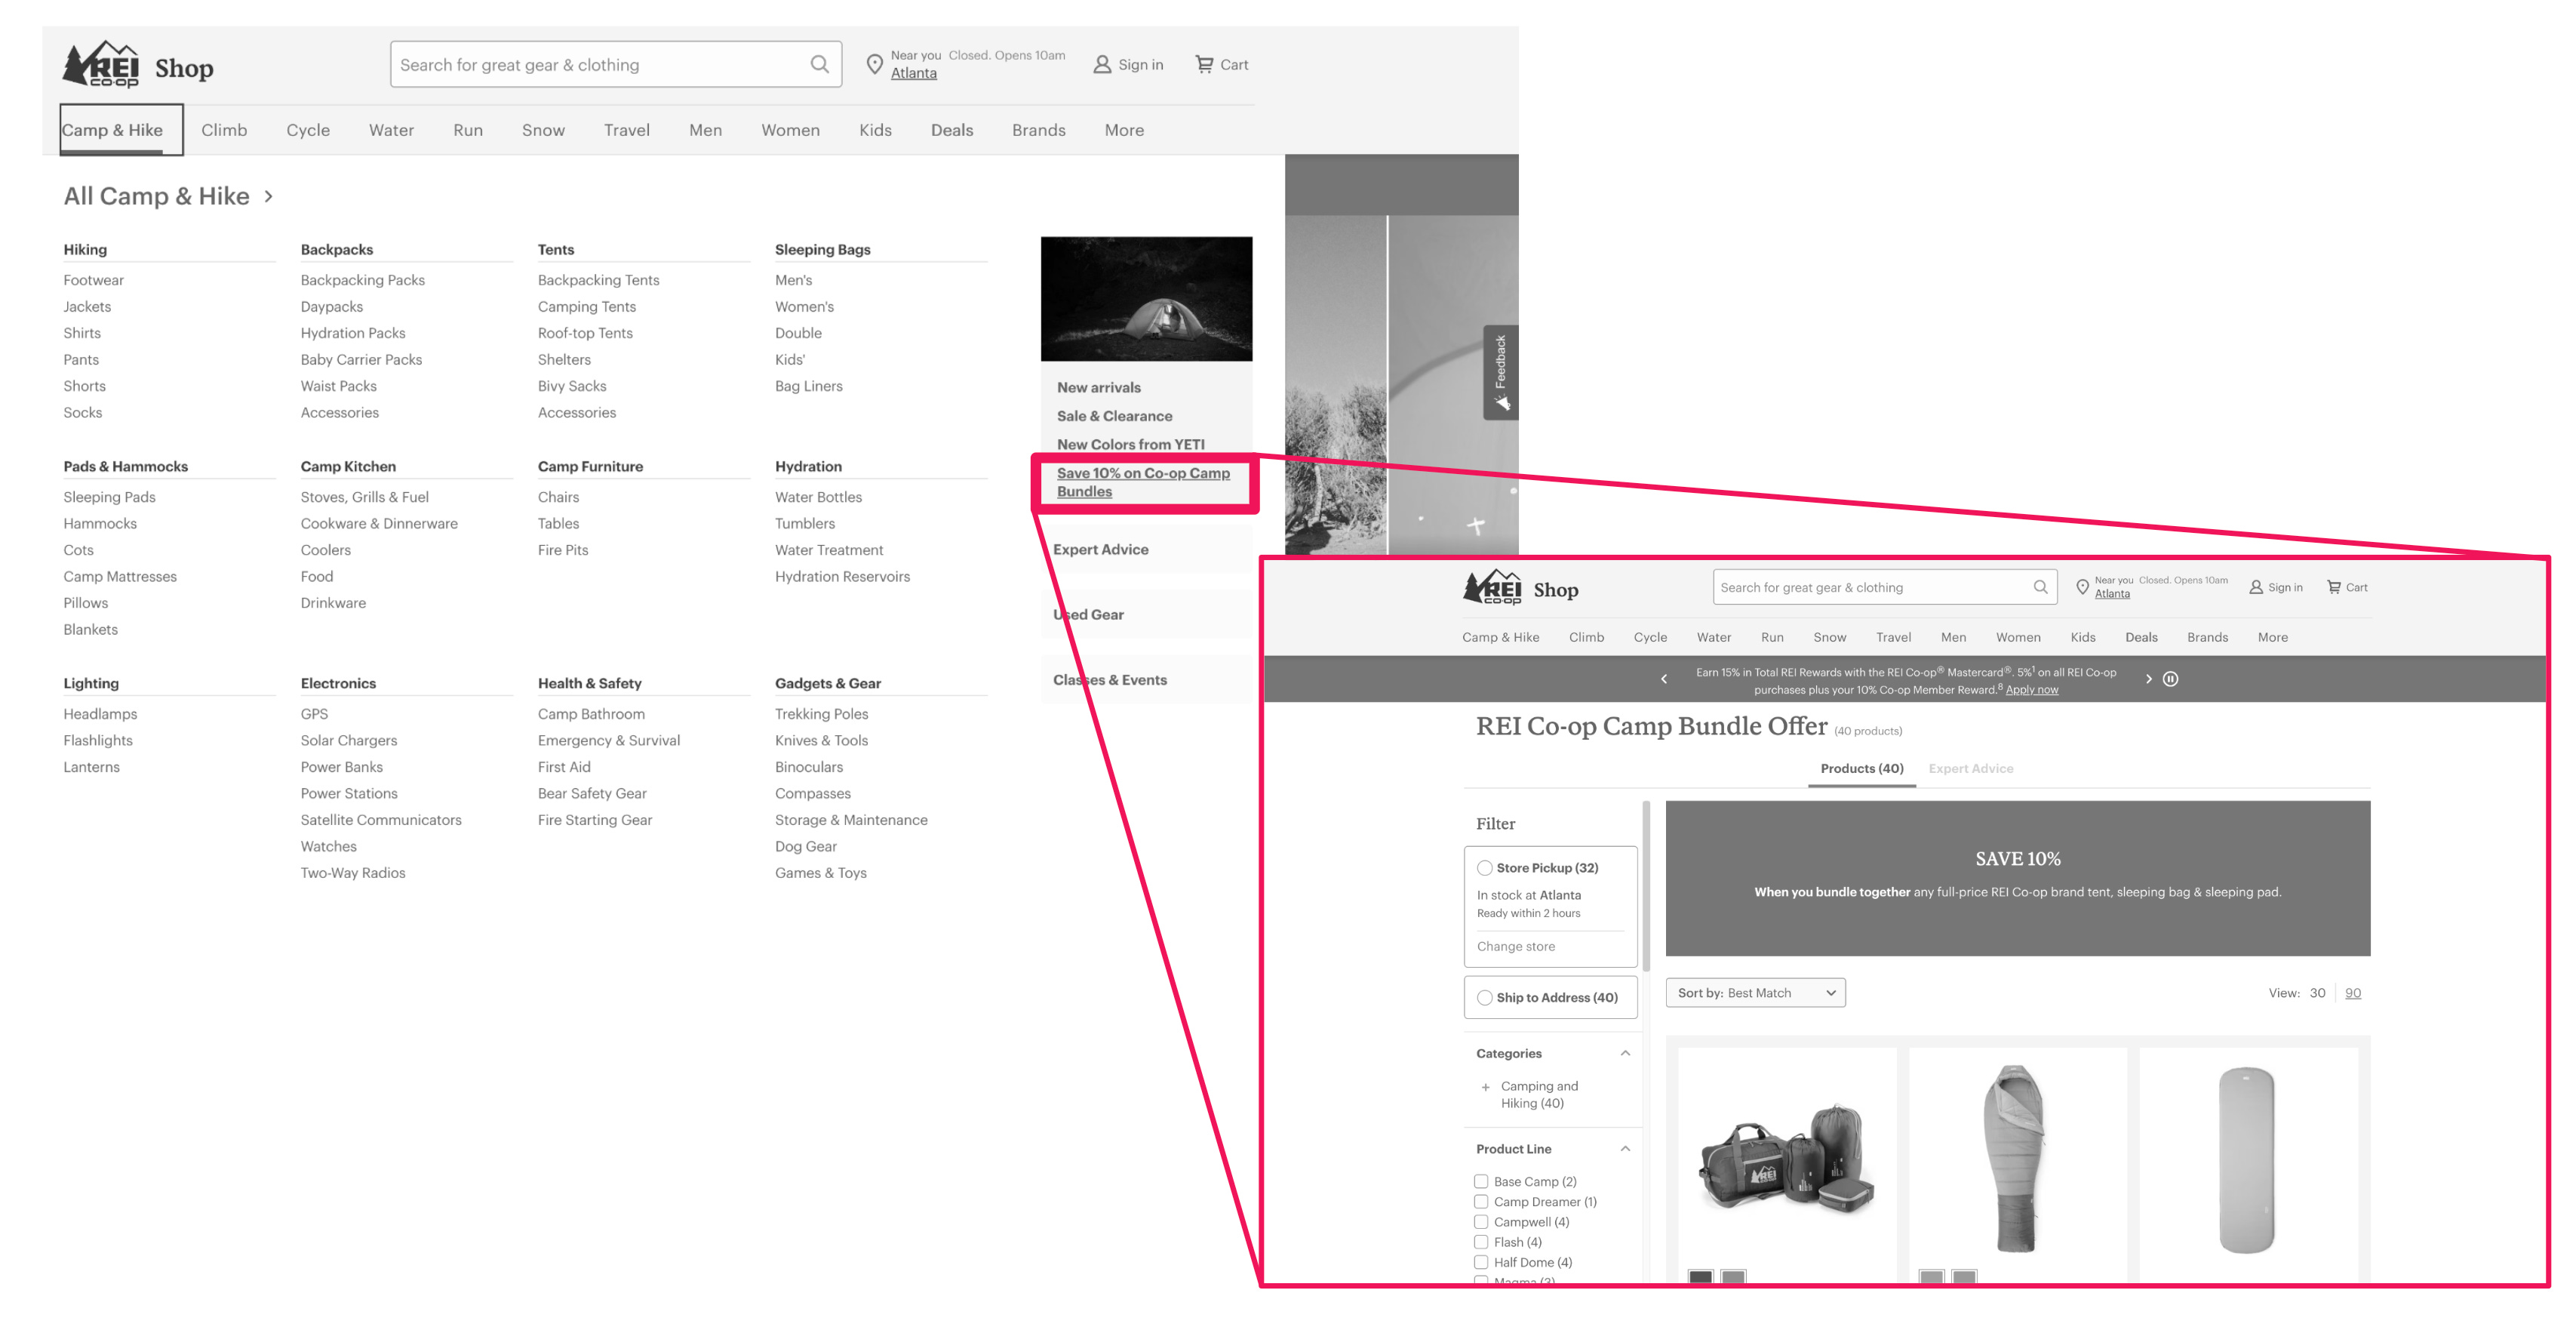2576x1330 pixels.
Task: Open the Cart icon in the main header
Action: tap(1204, 64)
